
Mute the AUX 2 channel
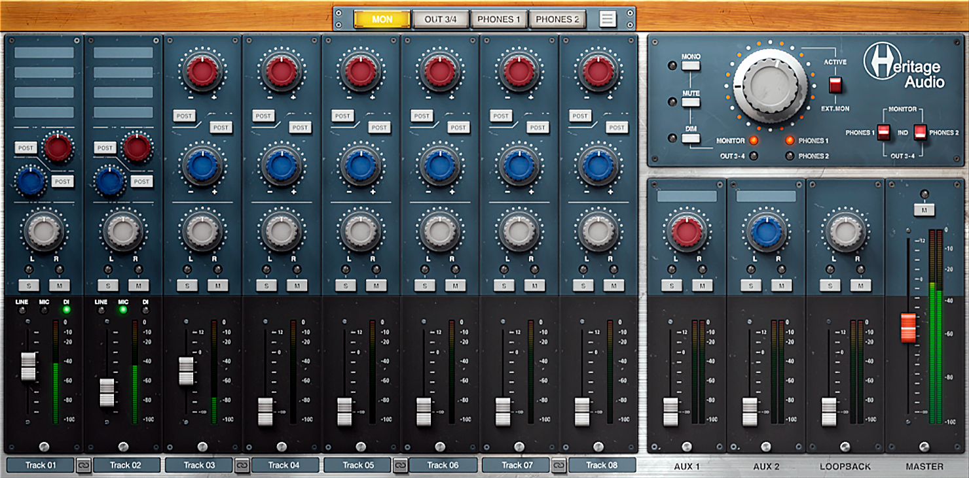(x=782, y=285)
